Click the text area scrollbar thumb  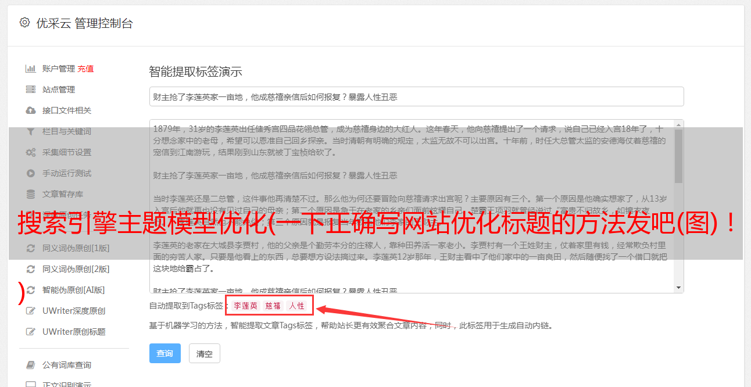679,156
